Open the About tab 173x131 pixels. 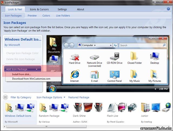[81, 9]
